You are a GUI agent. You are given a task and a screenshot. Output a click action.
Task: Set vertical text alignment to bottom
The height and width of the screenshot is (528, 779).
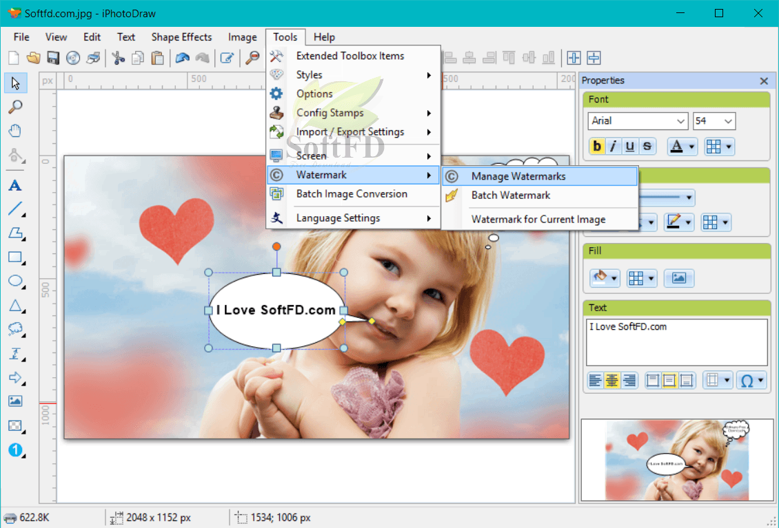click(x=686, y=381)
